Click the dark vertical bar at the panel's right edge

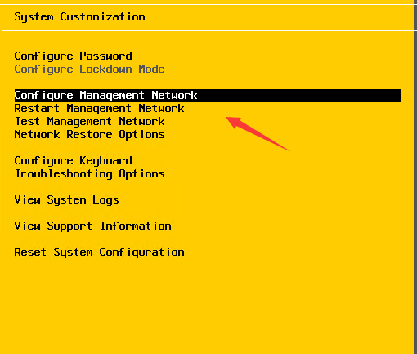coord(415,177)
